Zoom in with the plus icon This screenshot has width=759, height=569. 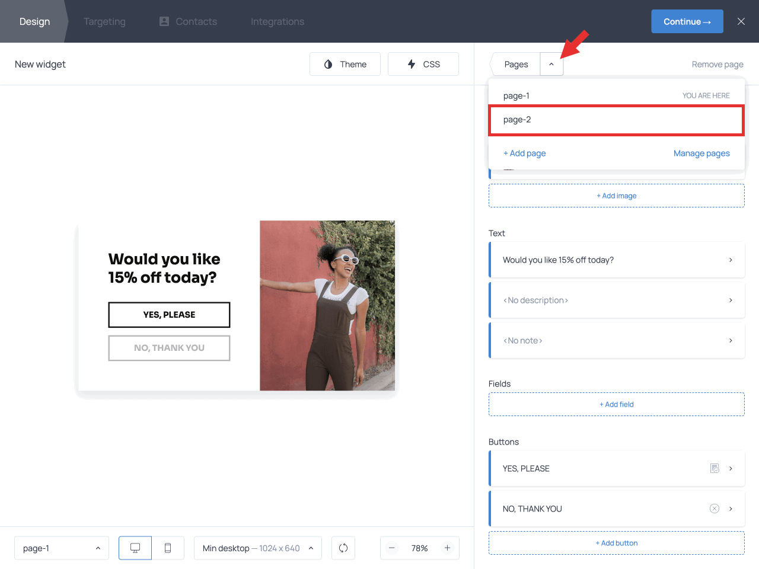pos(448,548)
